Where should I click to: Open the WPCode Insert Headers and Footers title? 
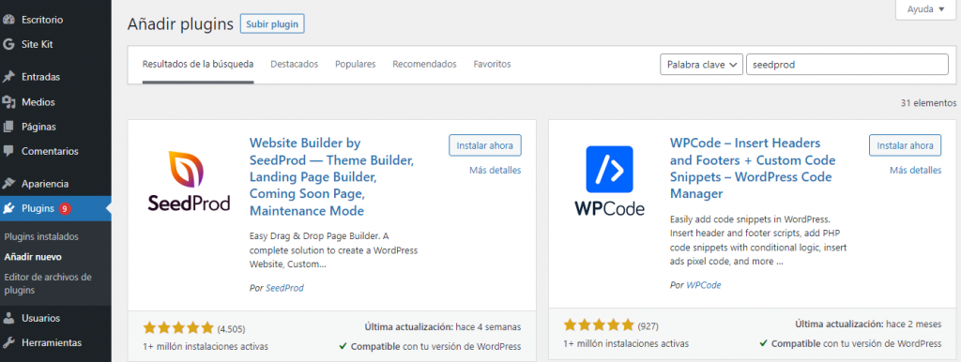click(754, 169)
